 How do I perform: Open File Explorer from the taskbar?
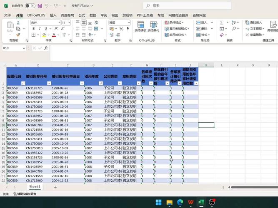coord(169,202)
